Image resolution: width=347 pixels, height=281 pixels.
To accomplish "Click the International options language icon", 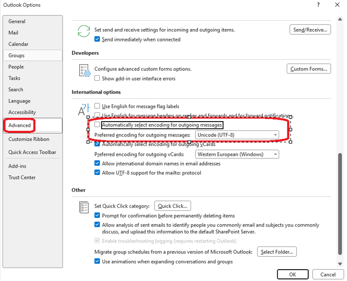I will (83, 109).
